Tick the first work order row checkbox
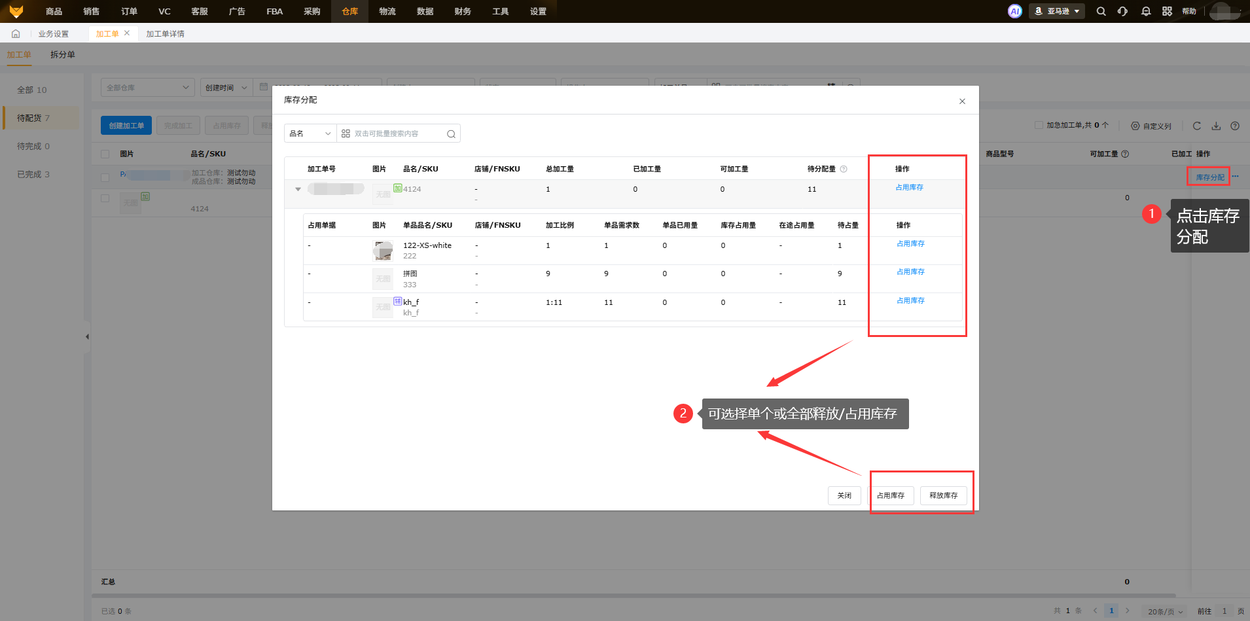Image resolution: width=1250 pixels, height=621 pixels. (105, 177)
